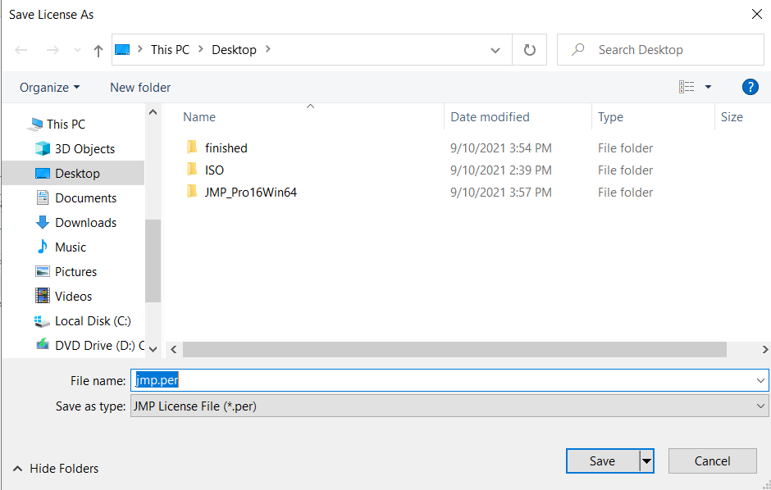Expand the chevron after Desktop in path
Viewport: 771px width, 490px height.
point(268,49)
